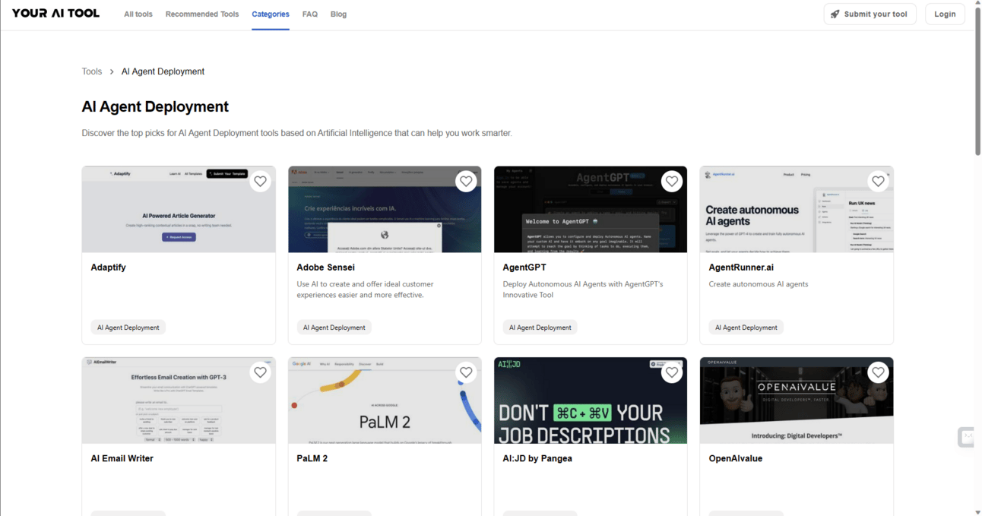Open AI:JD by Pangea preview image
This screenshot has height=516, width=982.
tap(591, 400)
